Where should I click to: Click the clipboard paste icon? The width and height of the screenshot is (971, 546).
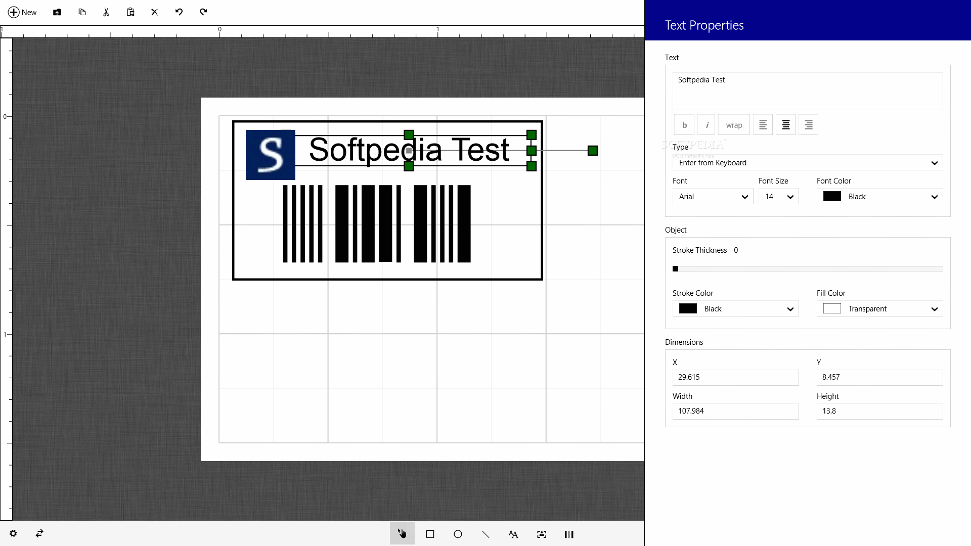(130, 12)
